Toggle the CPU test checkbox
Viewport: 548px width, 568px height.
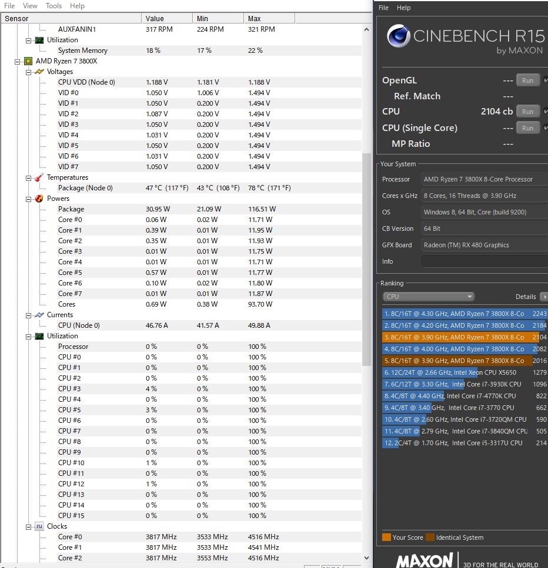[545, 111]
